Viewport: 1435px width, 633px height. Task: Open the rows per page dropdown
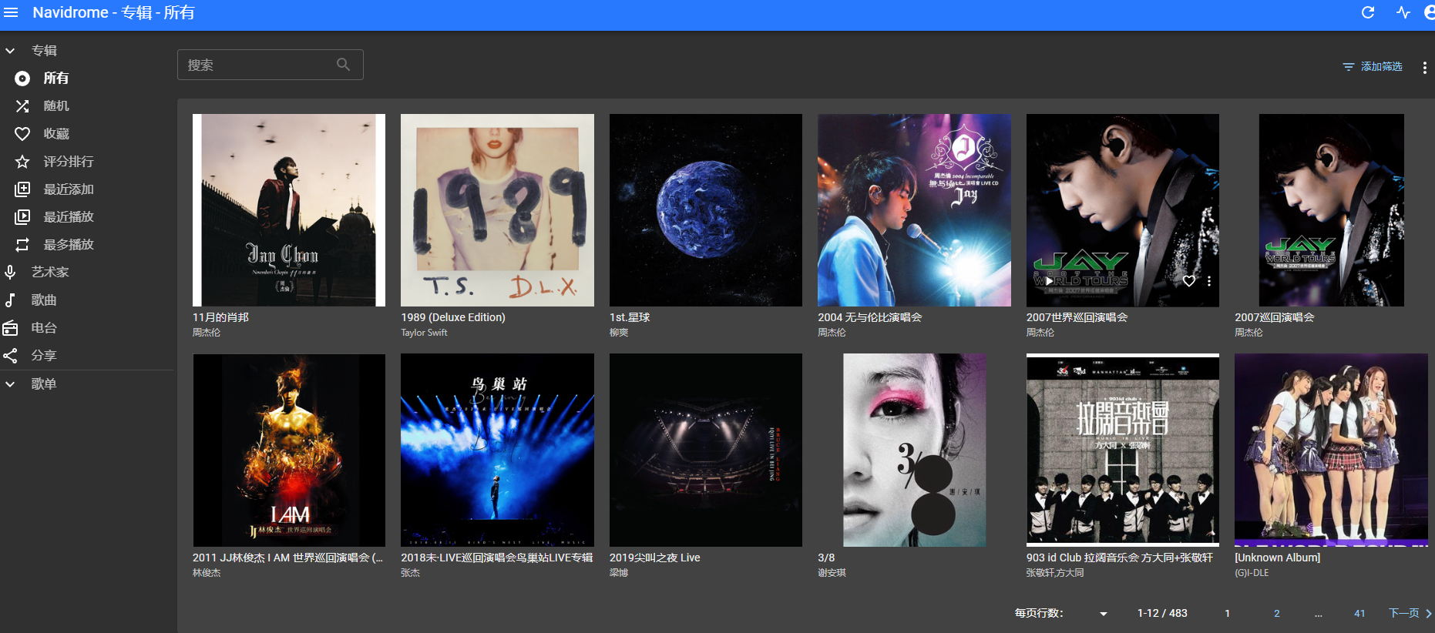pos(1103,614)
